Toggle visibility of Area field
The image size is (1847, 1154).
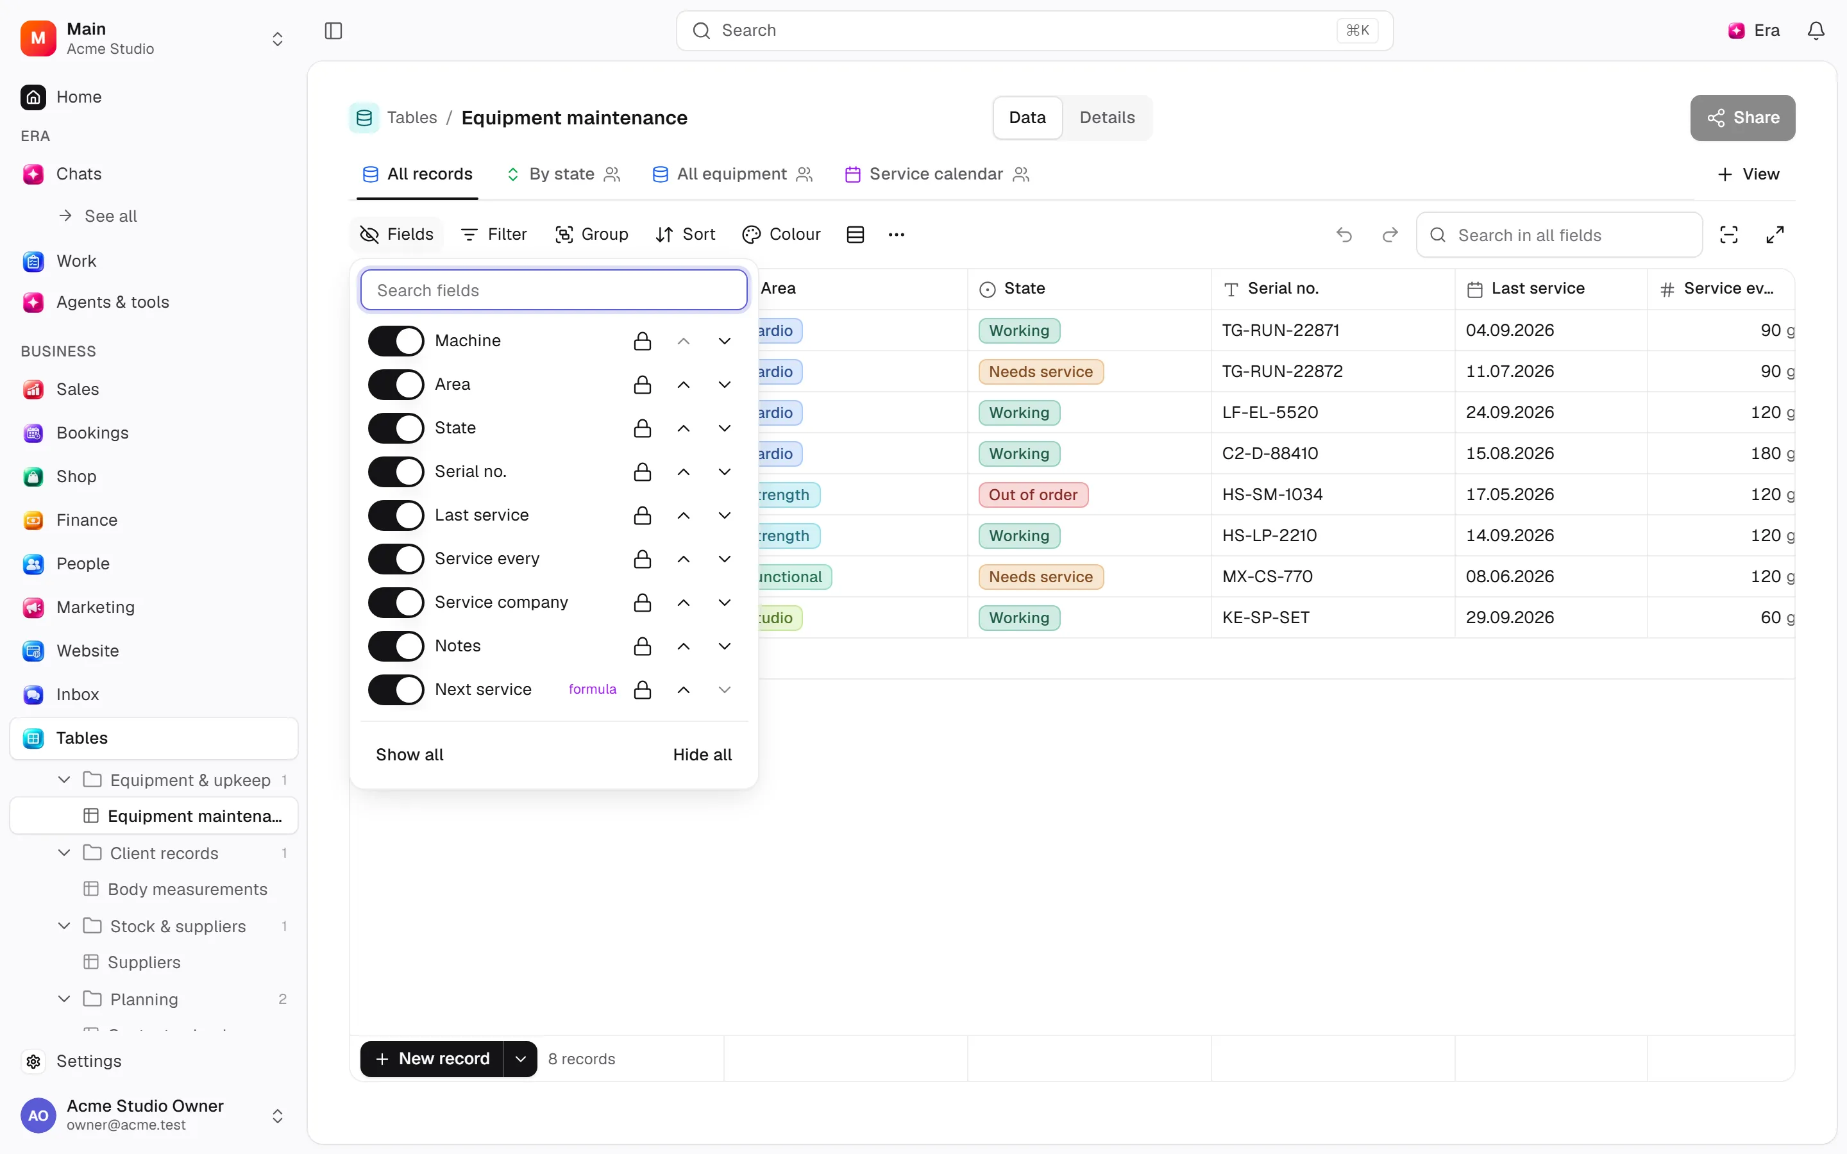(395, 385)
